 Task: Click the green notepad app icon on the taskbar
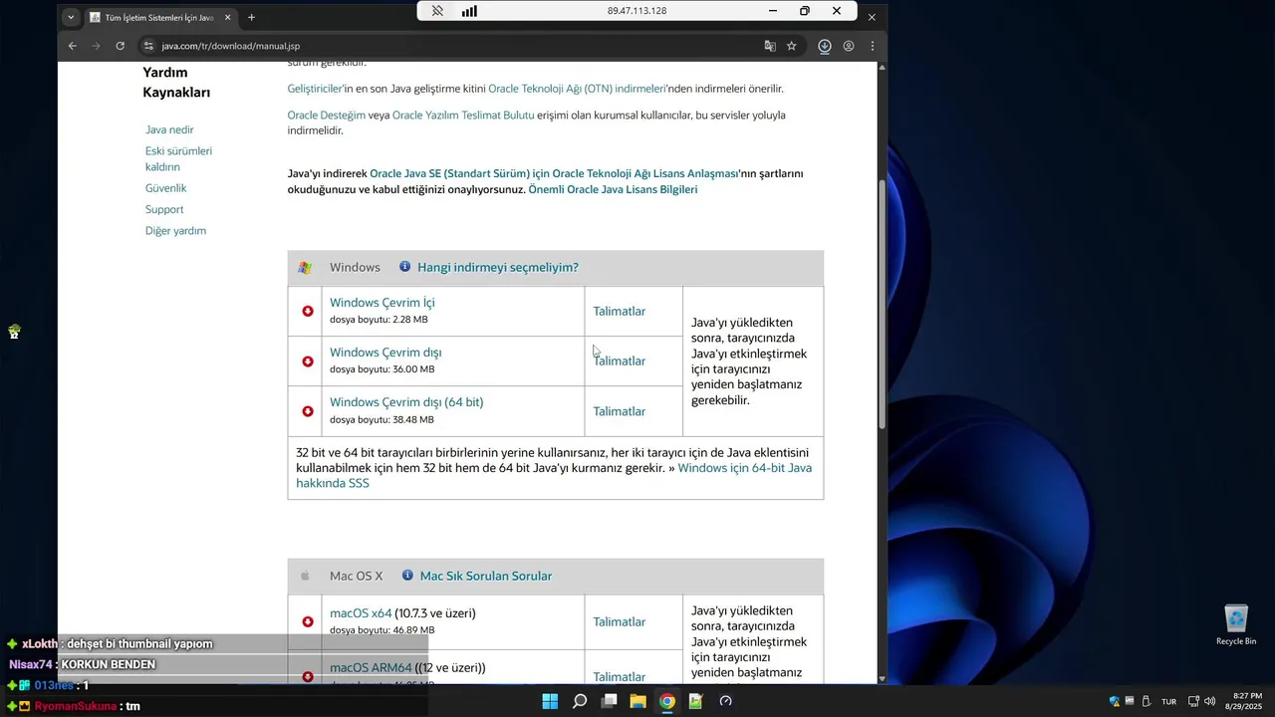click(696, 701)
